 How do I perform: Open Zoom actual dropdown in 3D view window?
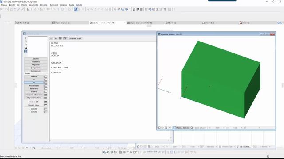[201, 128]
